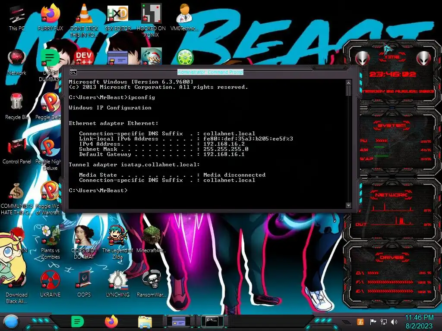Open the Recycle Bin
The width and height of the screenshot is (442, 331).
17,106
